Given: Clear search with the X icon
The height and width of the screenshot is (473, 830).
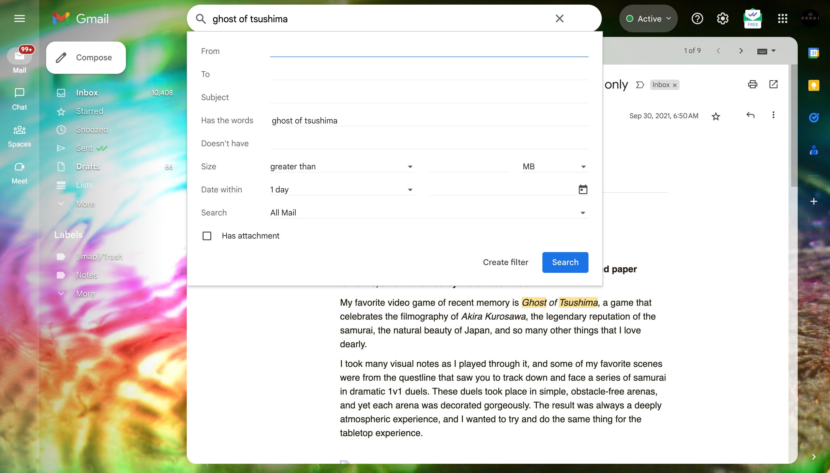Looking at the screenshot, I should pos(559,18).
